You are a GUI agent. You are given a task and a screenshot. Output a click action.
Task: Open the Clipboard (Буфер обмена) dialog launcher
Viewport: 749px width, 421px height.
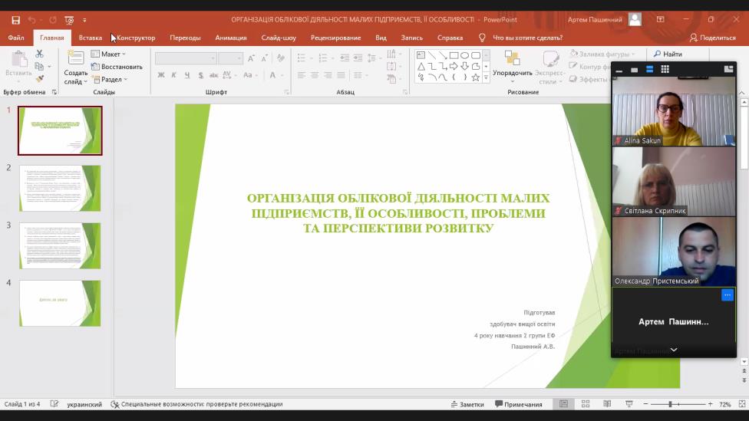click(x=54, y=92)
